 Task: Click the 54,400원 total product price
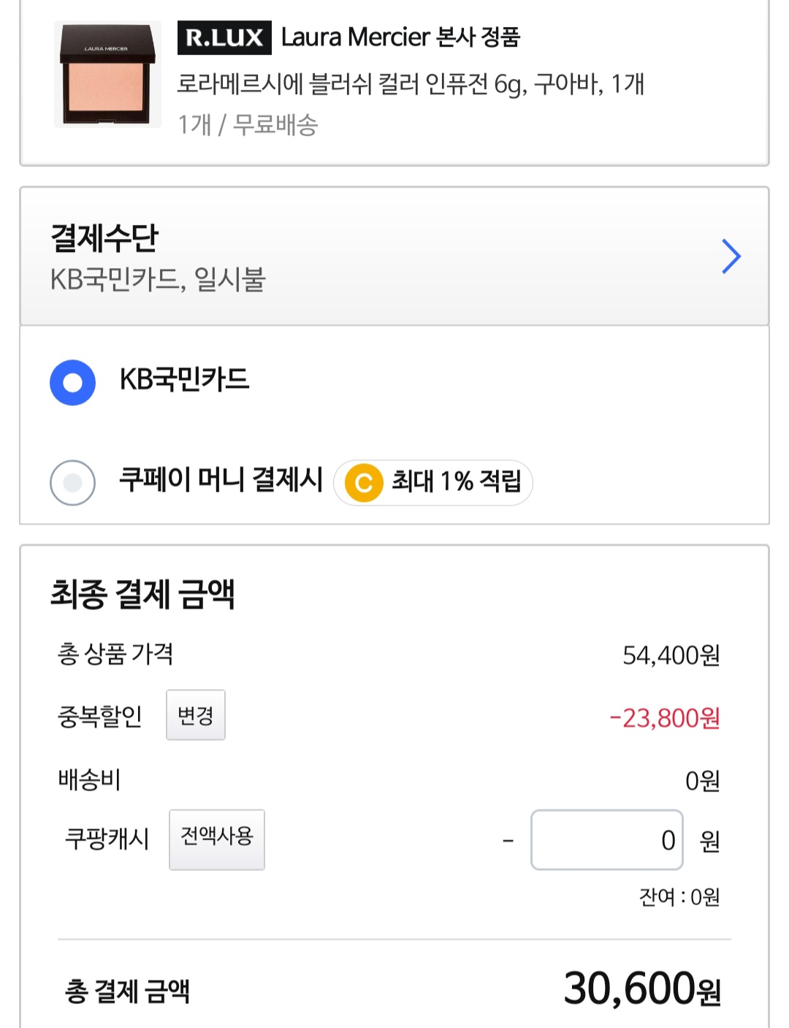coord(671,655)
